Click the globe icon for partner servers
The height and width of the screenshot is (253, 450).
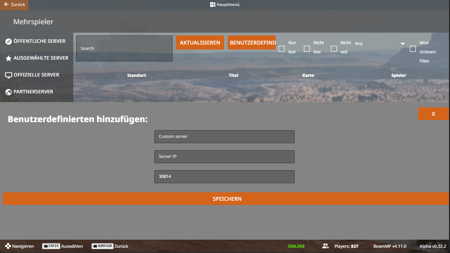(8, 92)
